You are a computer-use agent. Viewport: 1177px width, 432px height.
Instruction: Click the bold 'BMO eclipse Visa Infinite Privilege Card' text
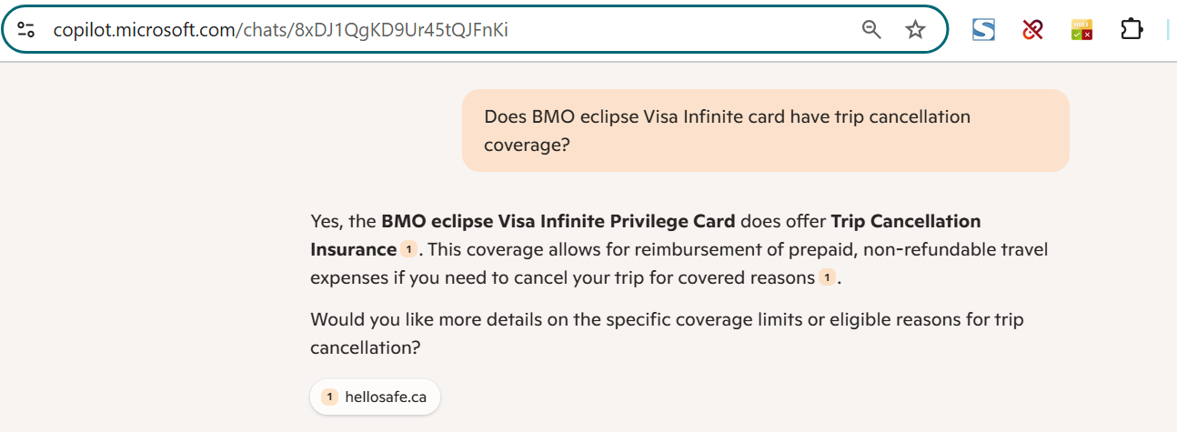pyautogui.click(x=559, y=221)
